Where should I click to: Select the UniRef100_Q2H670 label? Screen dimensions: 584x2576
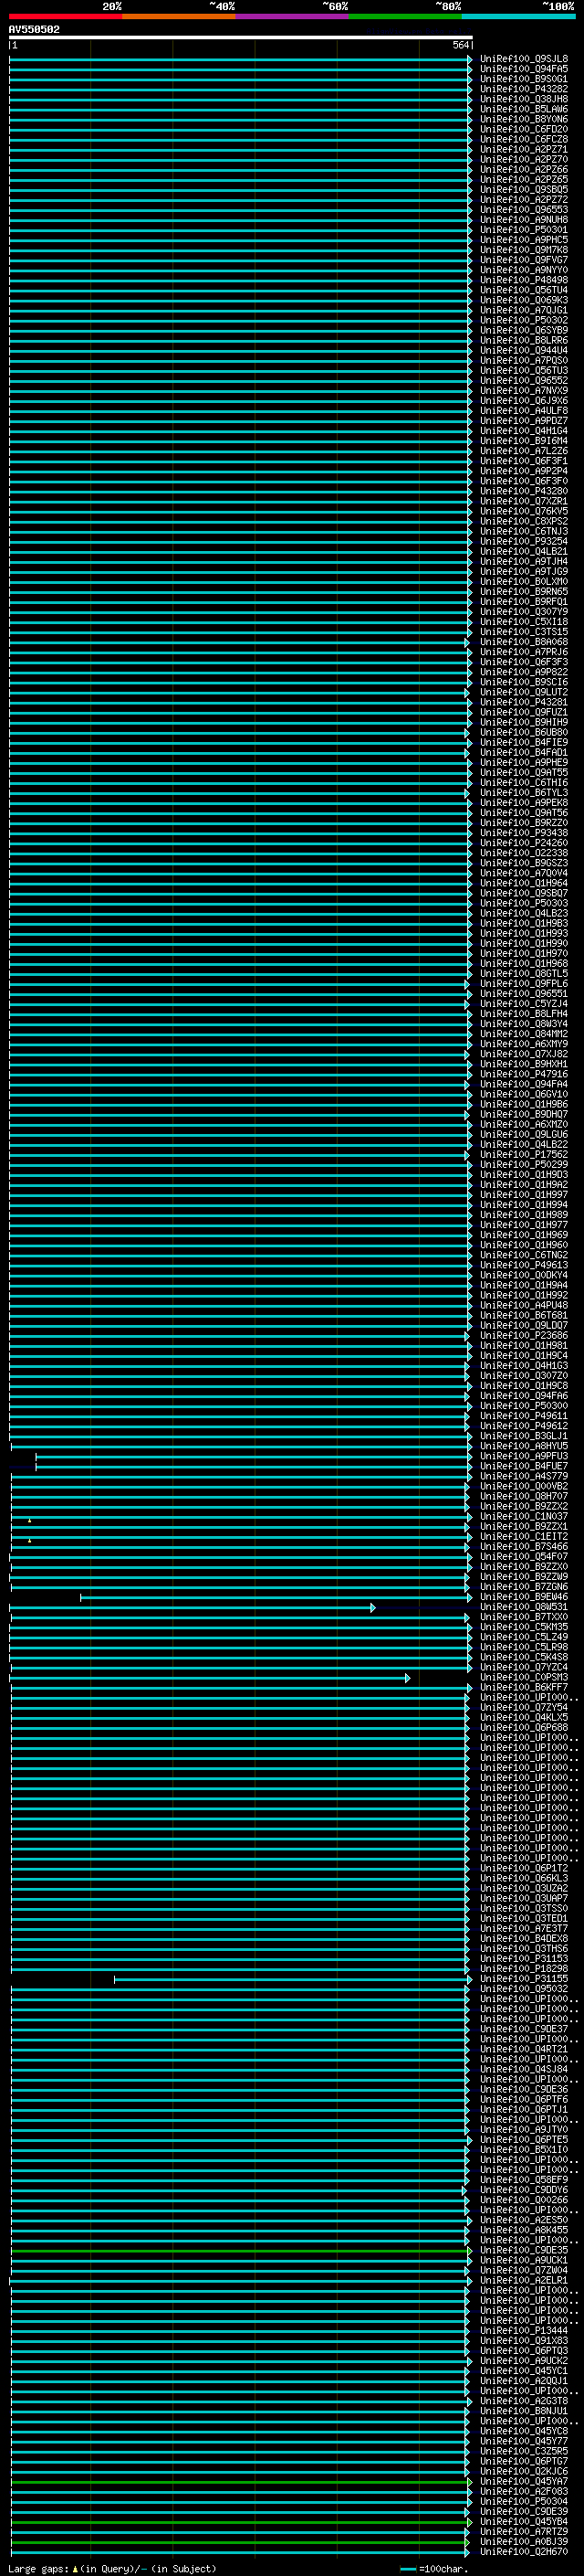coord(524,2551)
